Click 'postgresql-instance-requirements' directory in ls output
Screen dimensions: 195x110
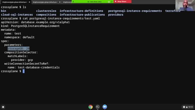tap(135, 11)
